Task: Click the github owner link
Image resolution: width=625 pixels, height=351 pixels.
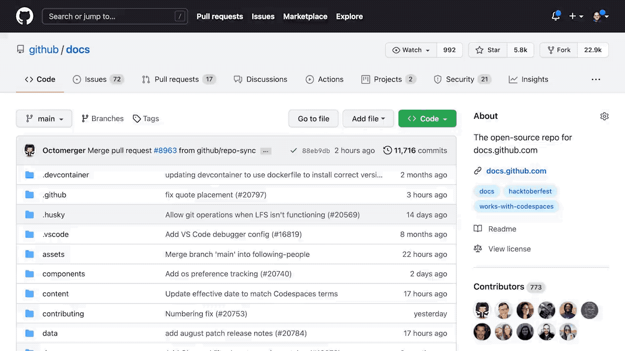Action: click(x=43, y=50)
